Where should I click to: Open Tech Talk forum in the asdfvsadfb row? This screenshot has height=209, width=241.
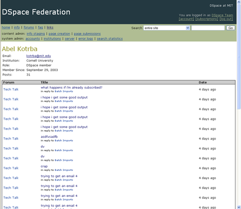11,139
